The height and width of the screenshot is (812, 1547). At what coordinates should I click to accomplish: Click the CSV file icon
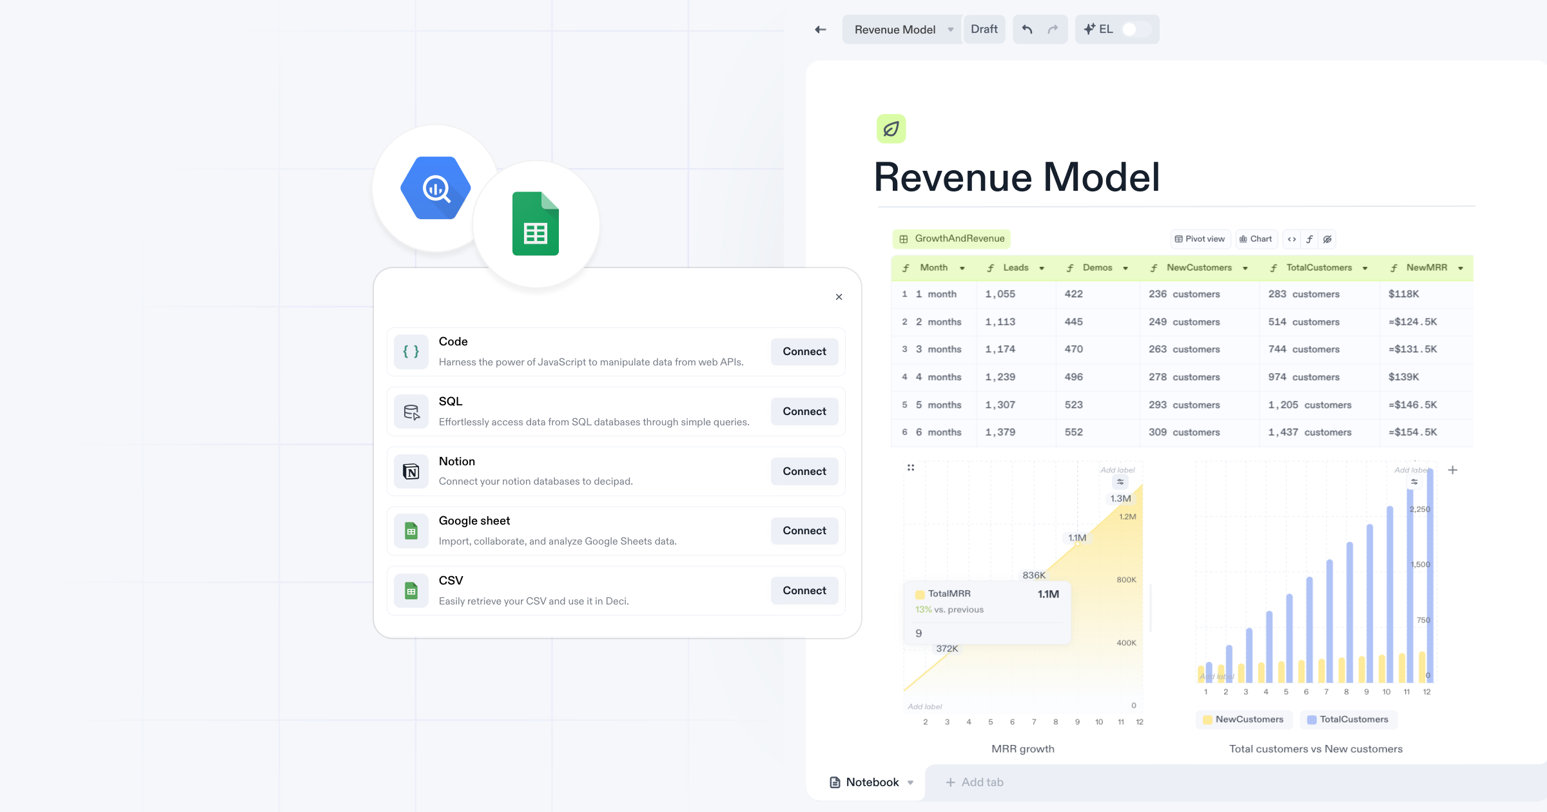tap(411, 591)
